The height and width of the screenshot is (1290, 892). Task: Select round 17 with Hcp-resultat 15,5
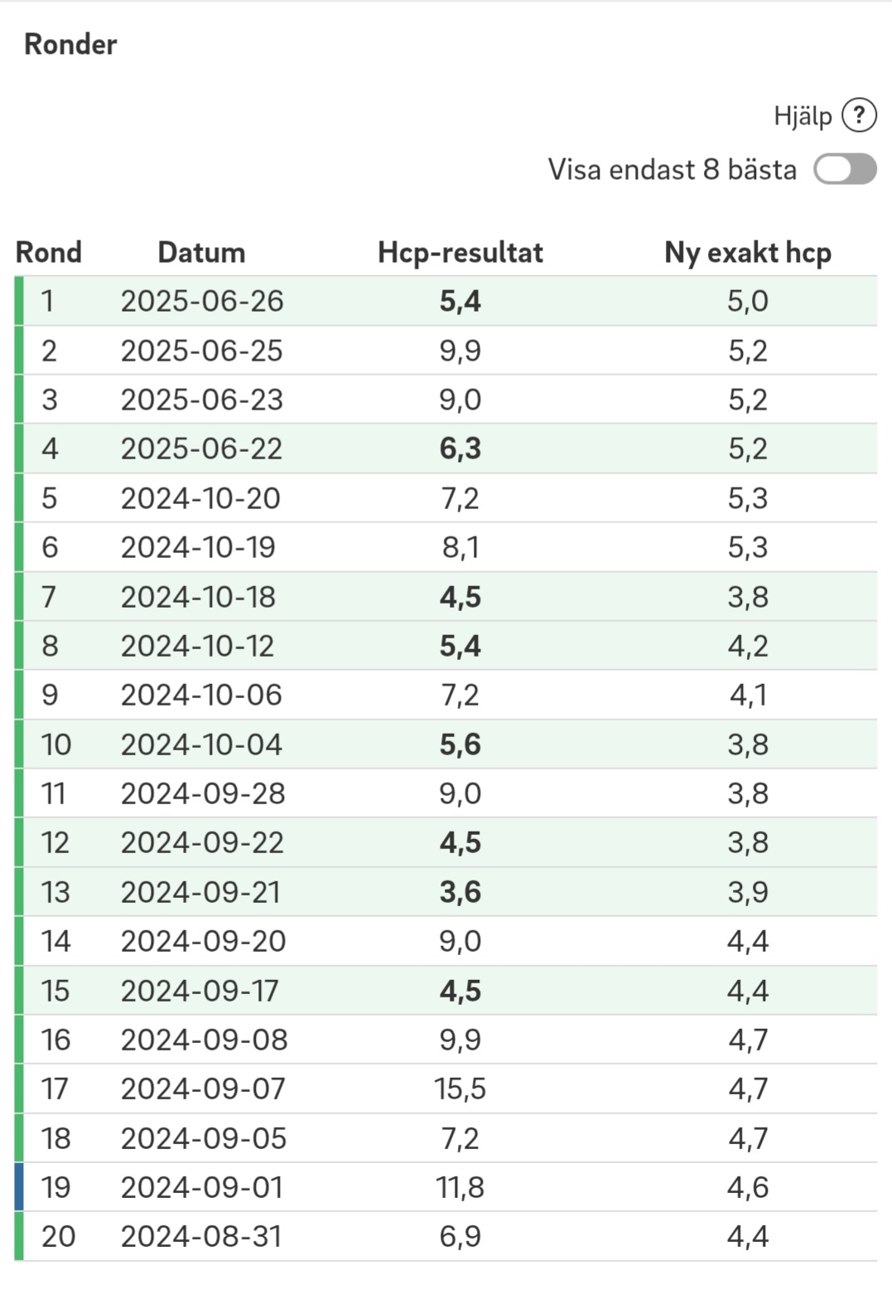[x=446, y=1089]
